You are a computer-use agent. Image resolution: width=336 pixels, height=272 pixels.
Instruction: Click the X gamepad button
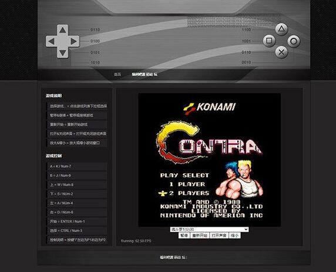[x=281, y=52]
